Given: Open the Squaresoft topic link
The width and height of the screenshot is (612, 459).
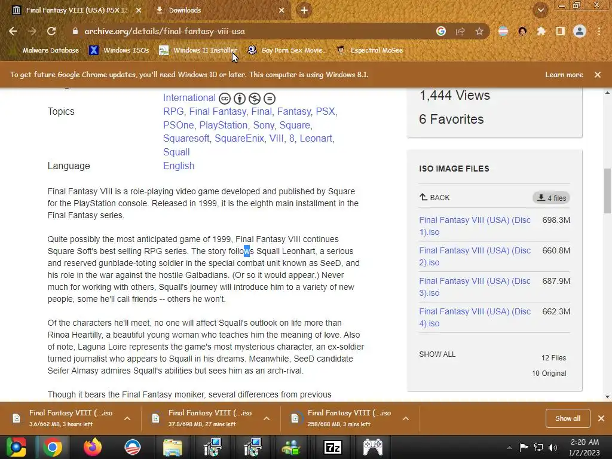Looking at the screenshot, I should [186, 138].
